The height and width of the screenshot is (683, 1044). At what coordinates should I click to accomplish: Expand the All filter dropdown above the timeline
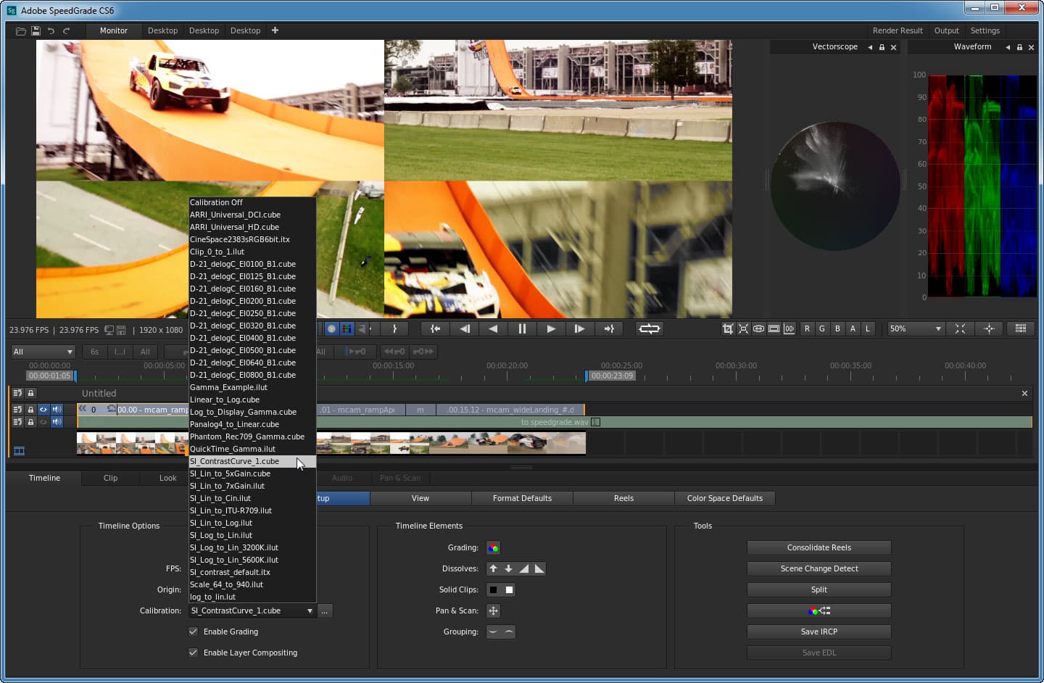pos(43,352)
